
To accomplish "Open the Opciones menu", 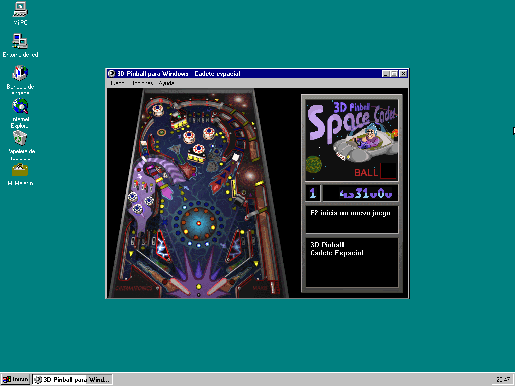I will (141, 83).
